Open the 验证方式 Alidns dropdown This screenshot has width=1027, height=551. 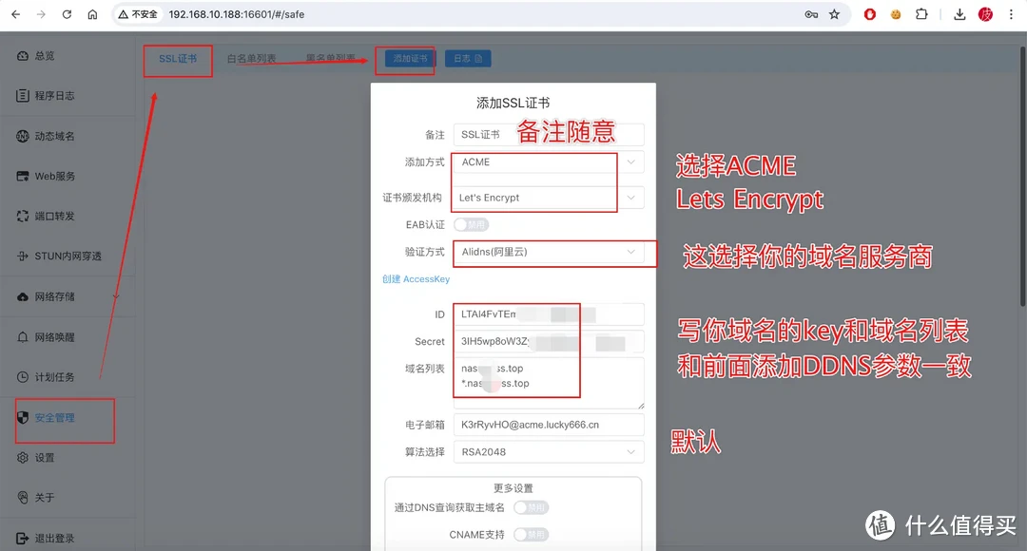point(548,252)
